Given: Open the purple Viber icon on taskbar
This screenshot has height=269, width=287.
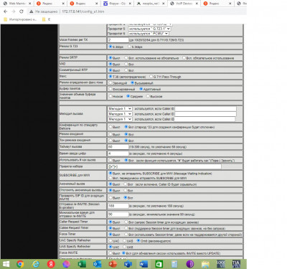Looking at the screenshot, I should (190, 264).
